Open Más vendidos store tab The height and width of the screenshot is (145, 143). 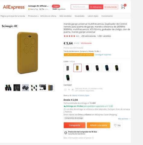[x=65, y=16]
